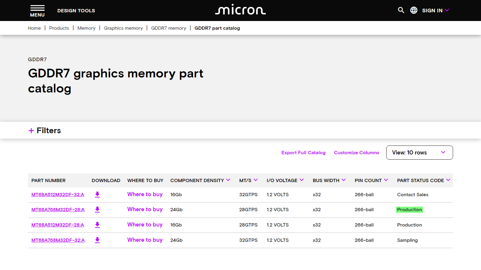Image resolution: width=481 pixels, height=270 pixels.
Task: Download datasheet for MT68A512M32DF-28:A
Action: [x=97, y=225]
